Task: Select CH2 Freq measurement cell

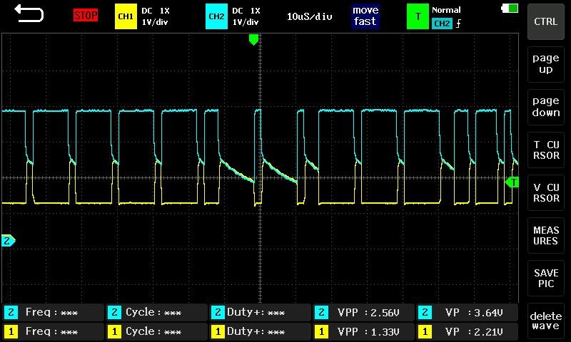Action: (53, 312)
